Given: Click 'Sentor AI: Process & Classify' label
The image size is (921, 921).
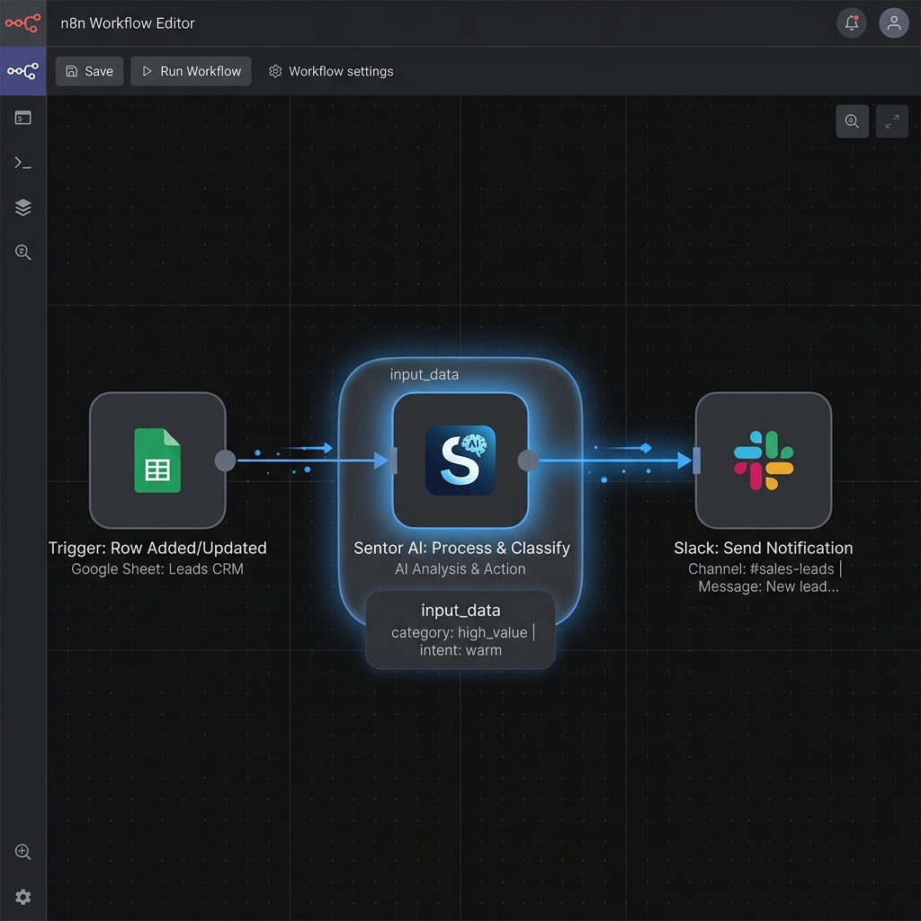Looking at the screenshot, I should pyautogui.click(x=461, y=548).
